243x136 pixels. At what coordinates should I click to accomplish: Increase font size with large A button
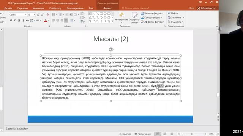pos(38,15)
